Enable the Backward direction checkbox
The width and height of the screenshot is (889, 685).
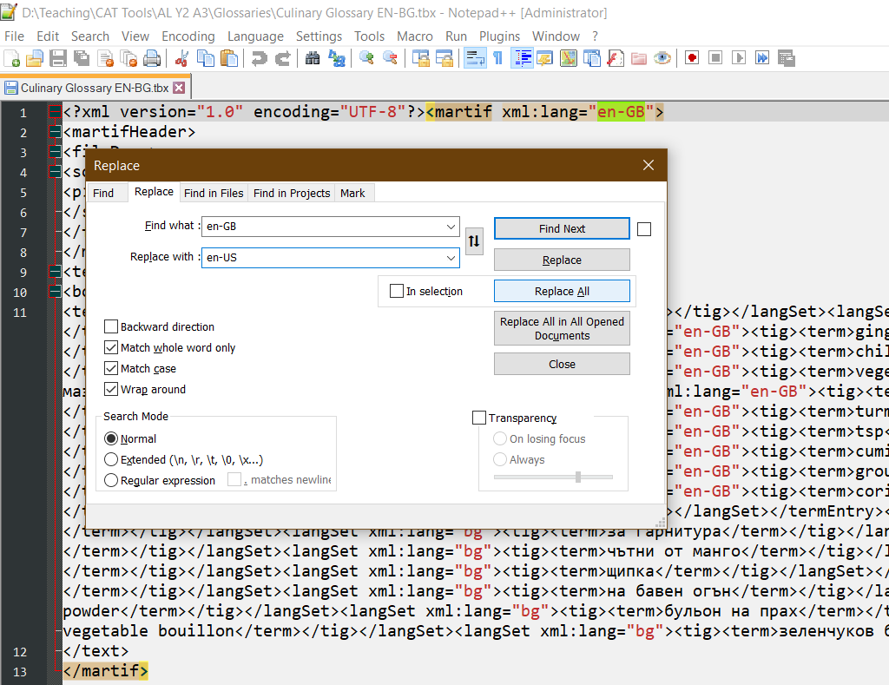tap(111, 327)
